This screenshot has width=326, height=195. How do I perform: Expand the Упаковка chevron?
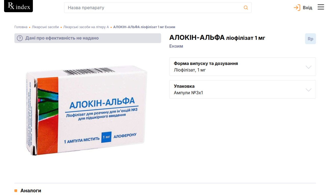(x=308, y=90)
